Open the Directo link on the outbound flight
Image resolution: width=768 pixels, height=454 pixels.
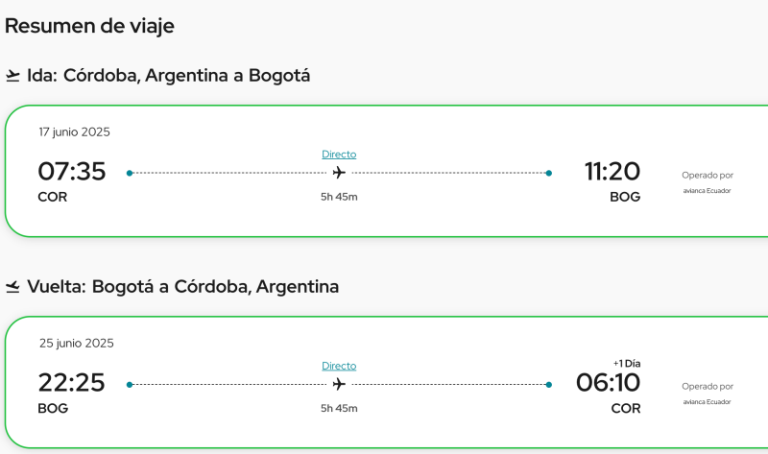[339, 154]
